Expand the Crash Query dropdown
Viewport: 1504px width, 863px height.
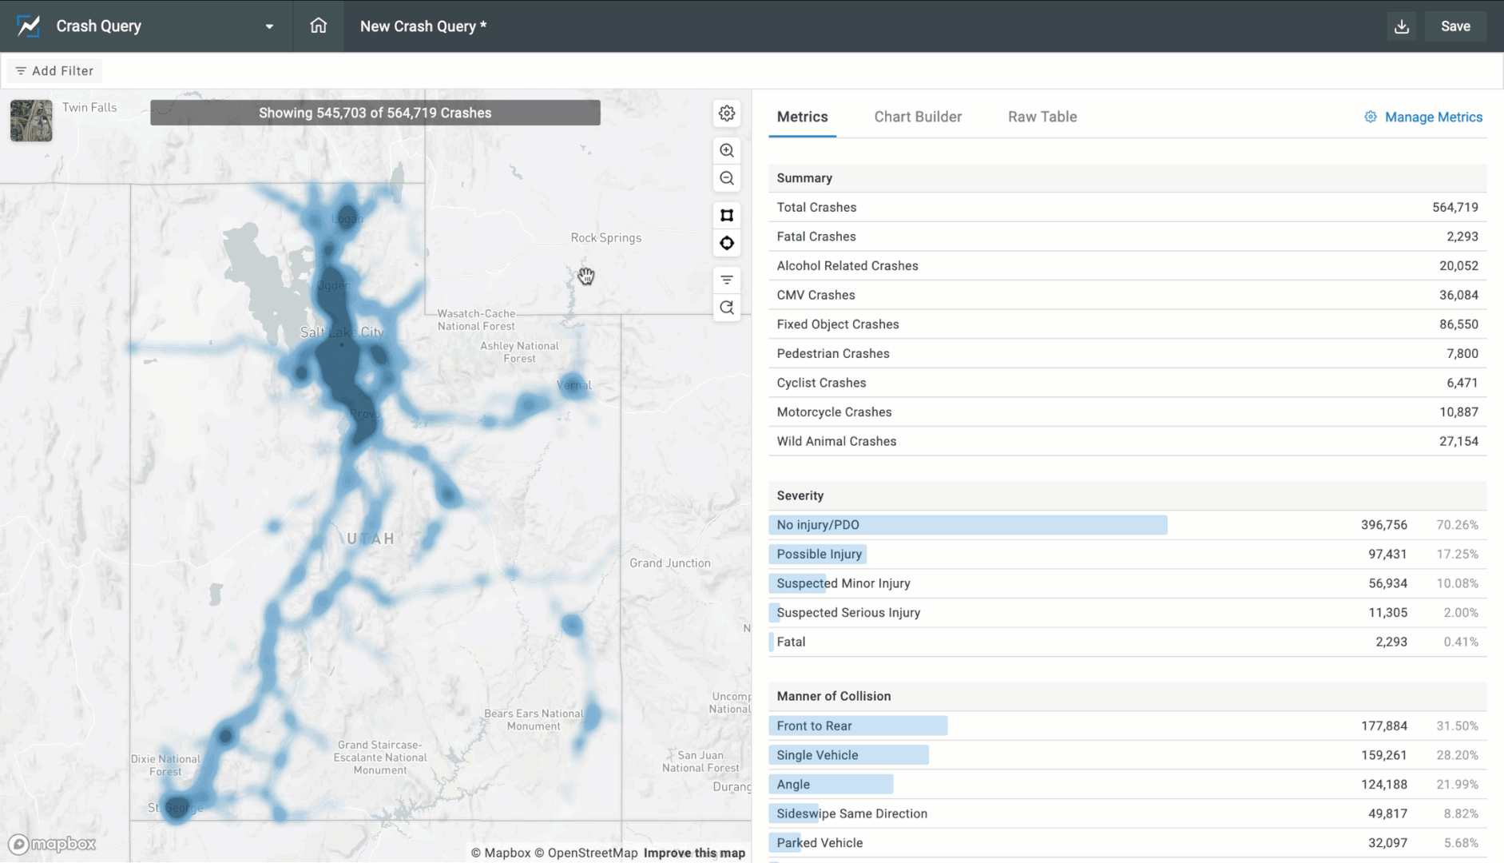click(269, 26)
